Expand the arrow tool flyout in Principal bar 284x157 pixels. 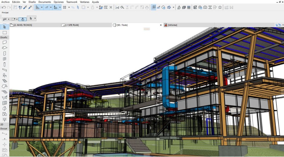pos(35,19)
